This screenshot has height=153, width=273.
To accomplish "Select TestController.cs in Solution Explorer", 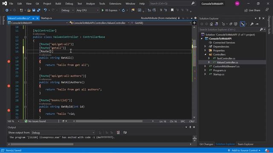I will pyautogui.click(x=226, y=59).
